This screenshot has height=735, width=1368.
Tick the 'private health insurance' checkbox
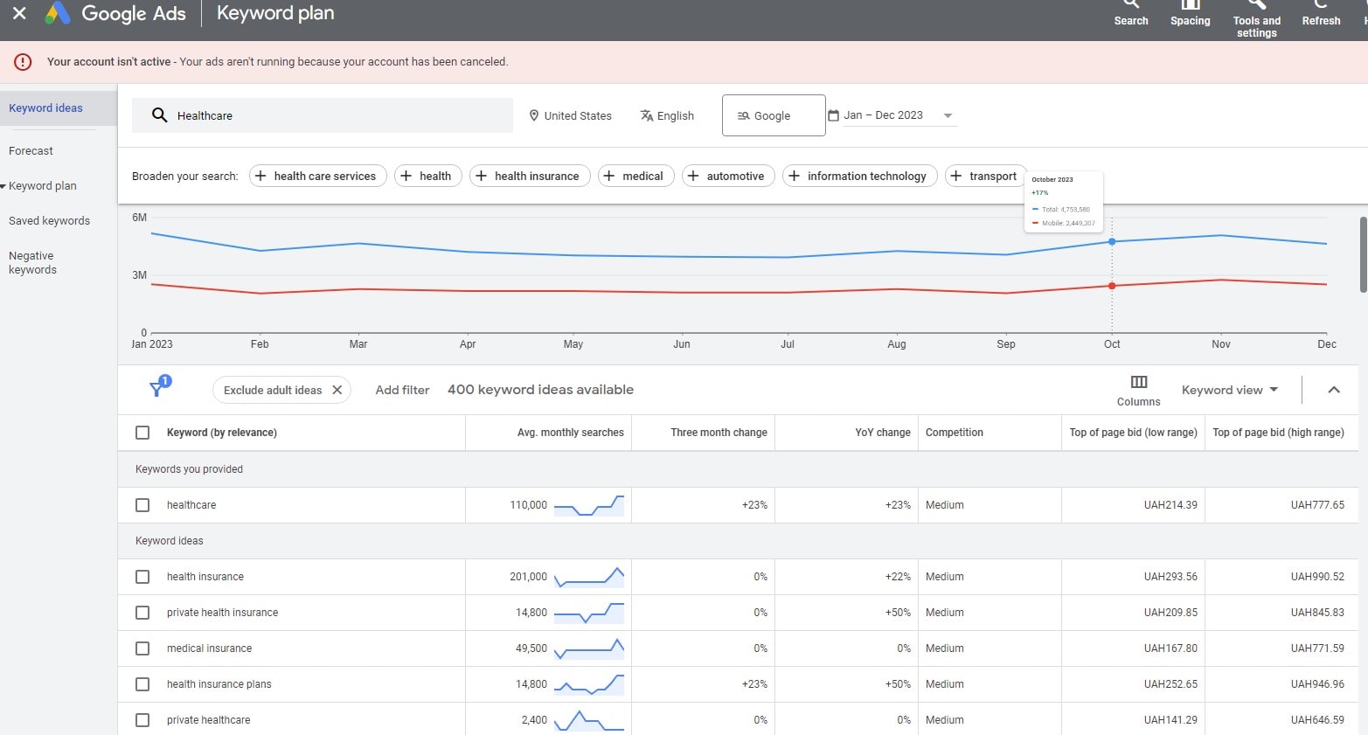(x=142, y=613)
